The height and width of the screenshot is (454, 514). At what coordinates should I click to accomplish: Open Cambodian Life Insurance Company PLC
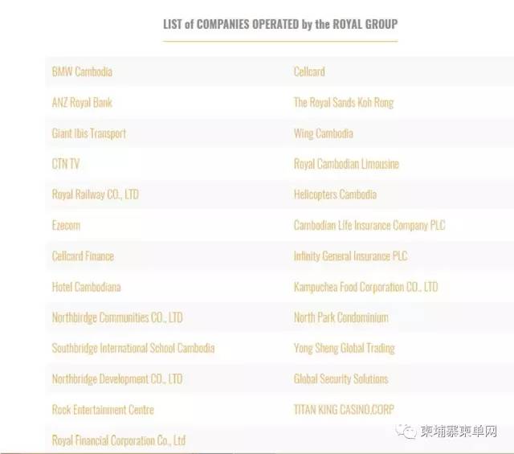(369, 225)
